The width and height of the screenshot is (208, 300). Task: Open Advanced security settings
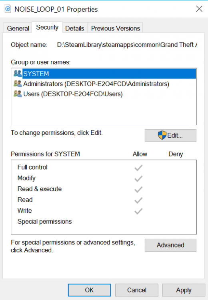[170, 245]
